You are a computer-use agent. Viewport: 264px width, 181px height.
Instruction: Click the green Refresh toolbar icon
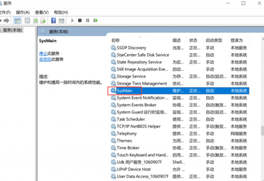[x=35, y=21]
